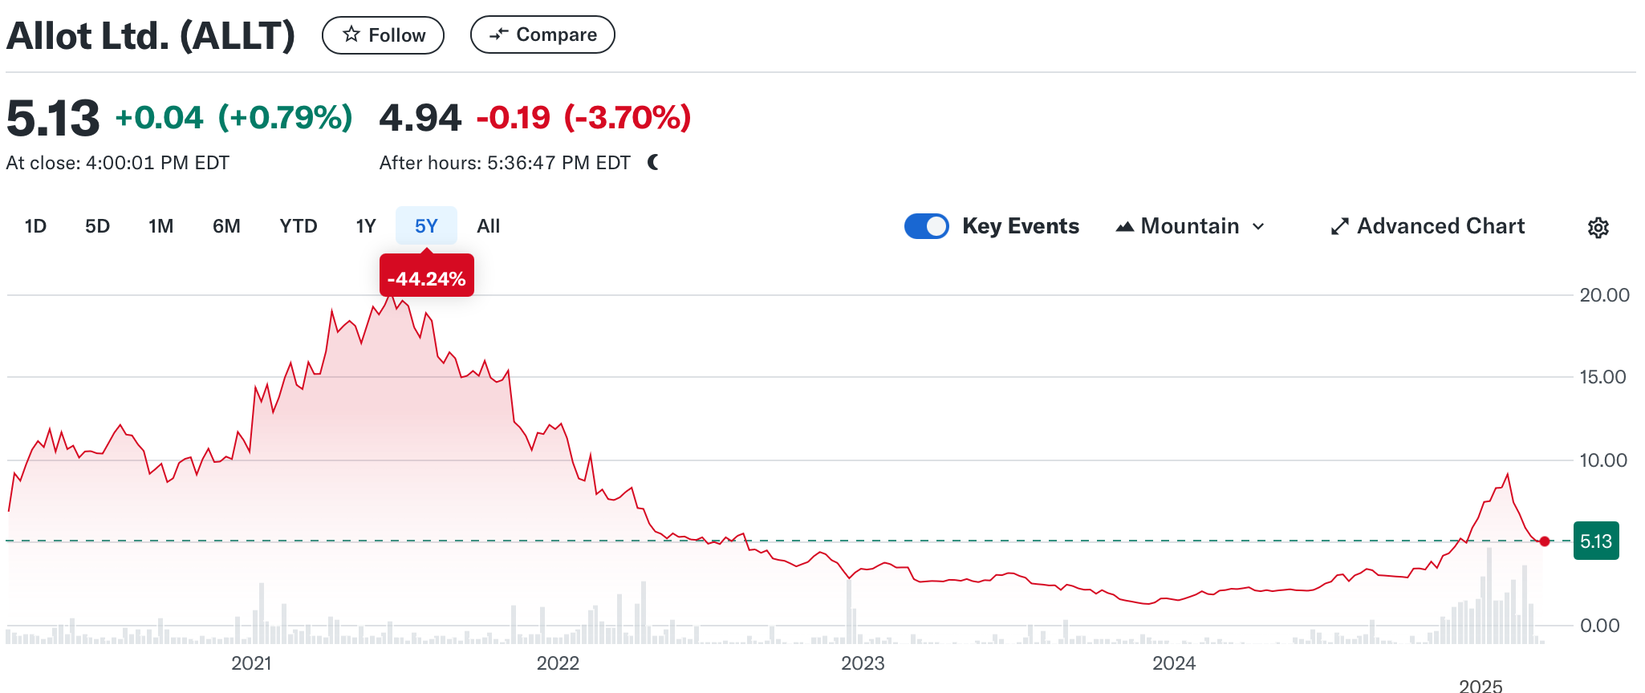The height and width of the screenshot is (693, 1645).
Task: Click the -0.19 after-hours change
Action: [x=514, y=118]
